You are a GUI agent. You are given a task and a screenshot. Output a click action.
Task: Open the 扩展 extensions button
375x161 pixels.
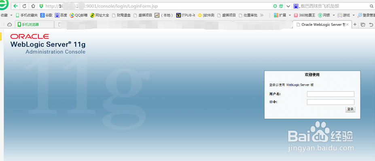[x=280, y=15]
